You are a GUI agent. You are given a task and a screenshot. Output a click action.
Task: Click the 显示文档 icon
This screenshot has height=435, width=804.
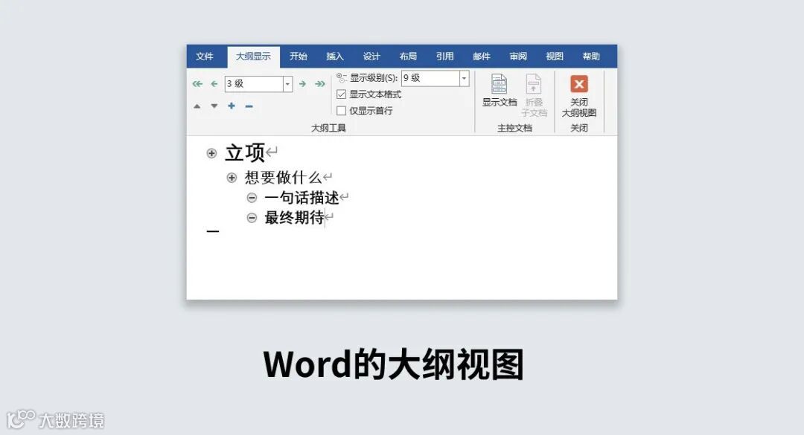coord(499,83)
